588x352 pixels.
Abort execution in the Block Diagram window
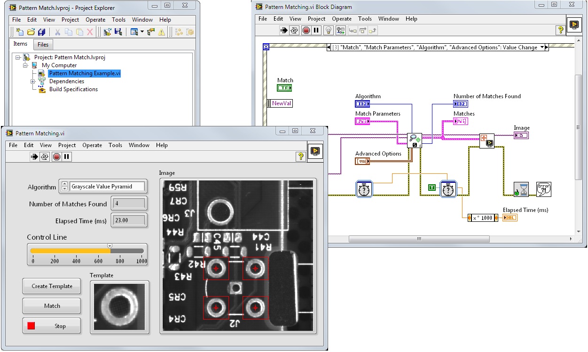306,30
